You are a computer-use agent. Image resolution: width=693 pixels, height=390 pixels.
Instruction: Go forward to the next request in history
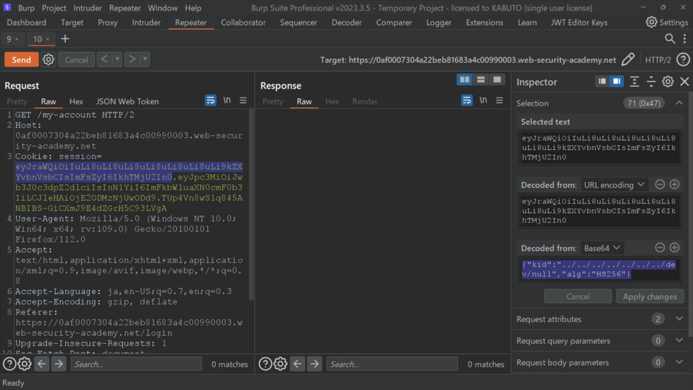(x=132, y=59)
